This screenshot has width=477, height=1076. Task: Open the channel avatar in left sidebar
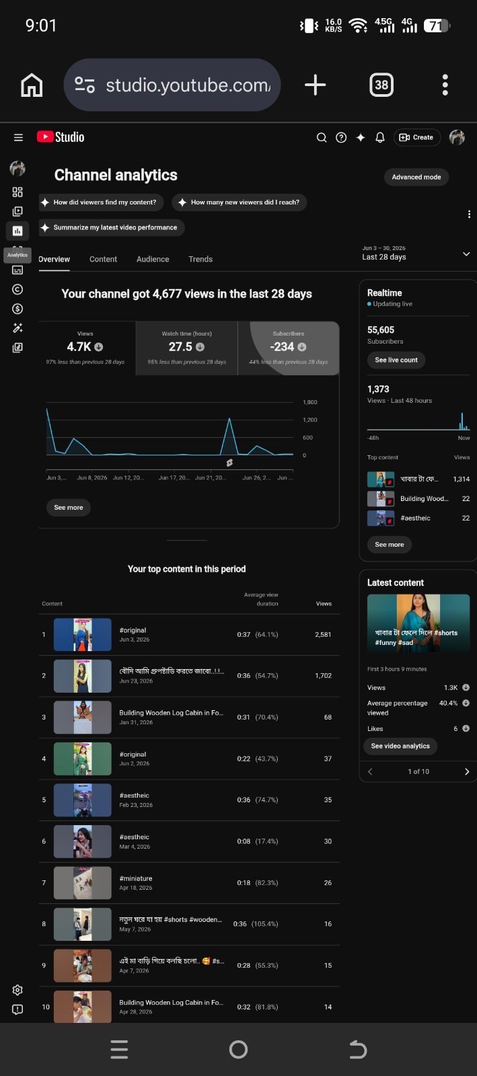pos(17,168)
